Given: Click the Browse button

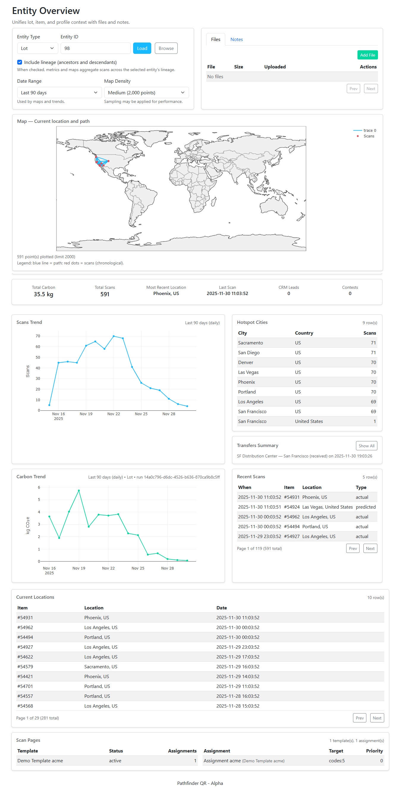Looking at the screenshot, I should (166, 48).
